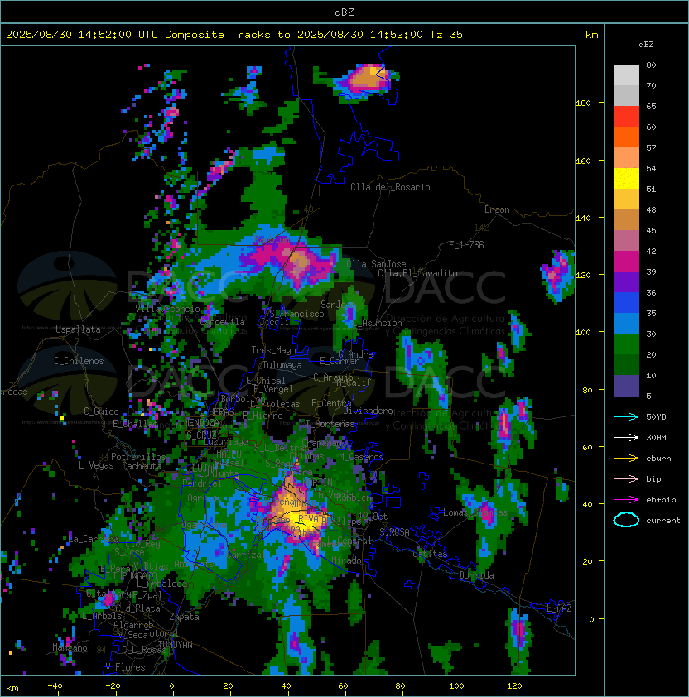Pick the green swatch between 30 and 20
Screen dimensions: 689x697
tap(626, 344)
